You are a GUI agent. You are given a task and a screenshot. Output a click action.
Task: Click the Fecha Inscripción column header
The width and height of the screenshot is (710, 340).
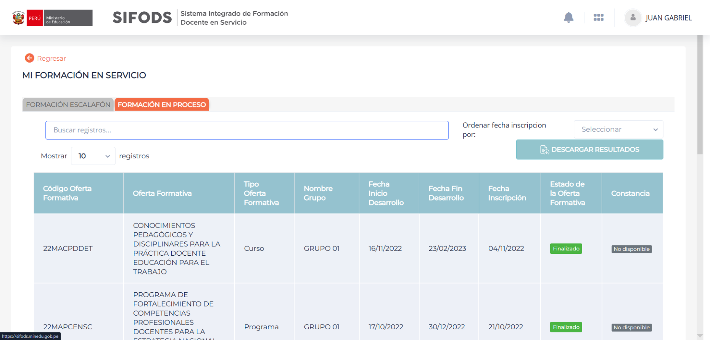(507, 193)
